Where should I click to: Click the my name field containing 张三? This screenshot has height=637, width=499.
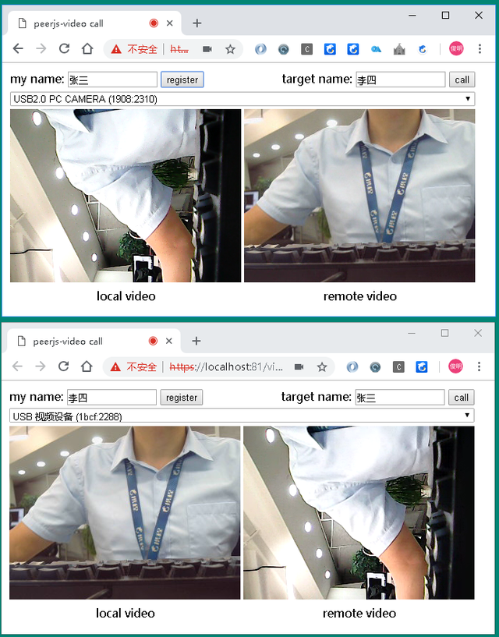(x=112, y=80)
